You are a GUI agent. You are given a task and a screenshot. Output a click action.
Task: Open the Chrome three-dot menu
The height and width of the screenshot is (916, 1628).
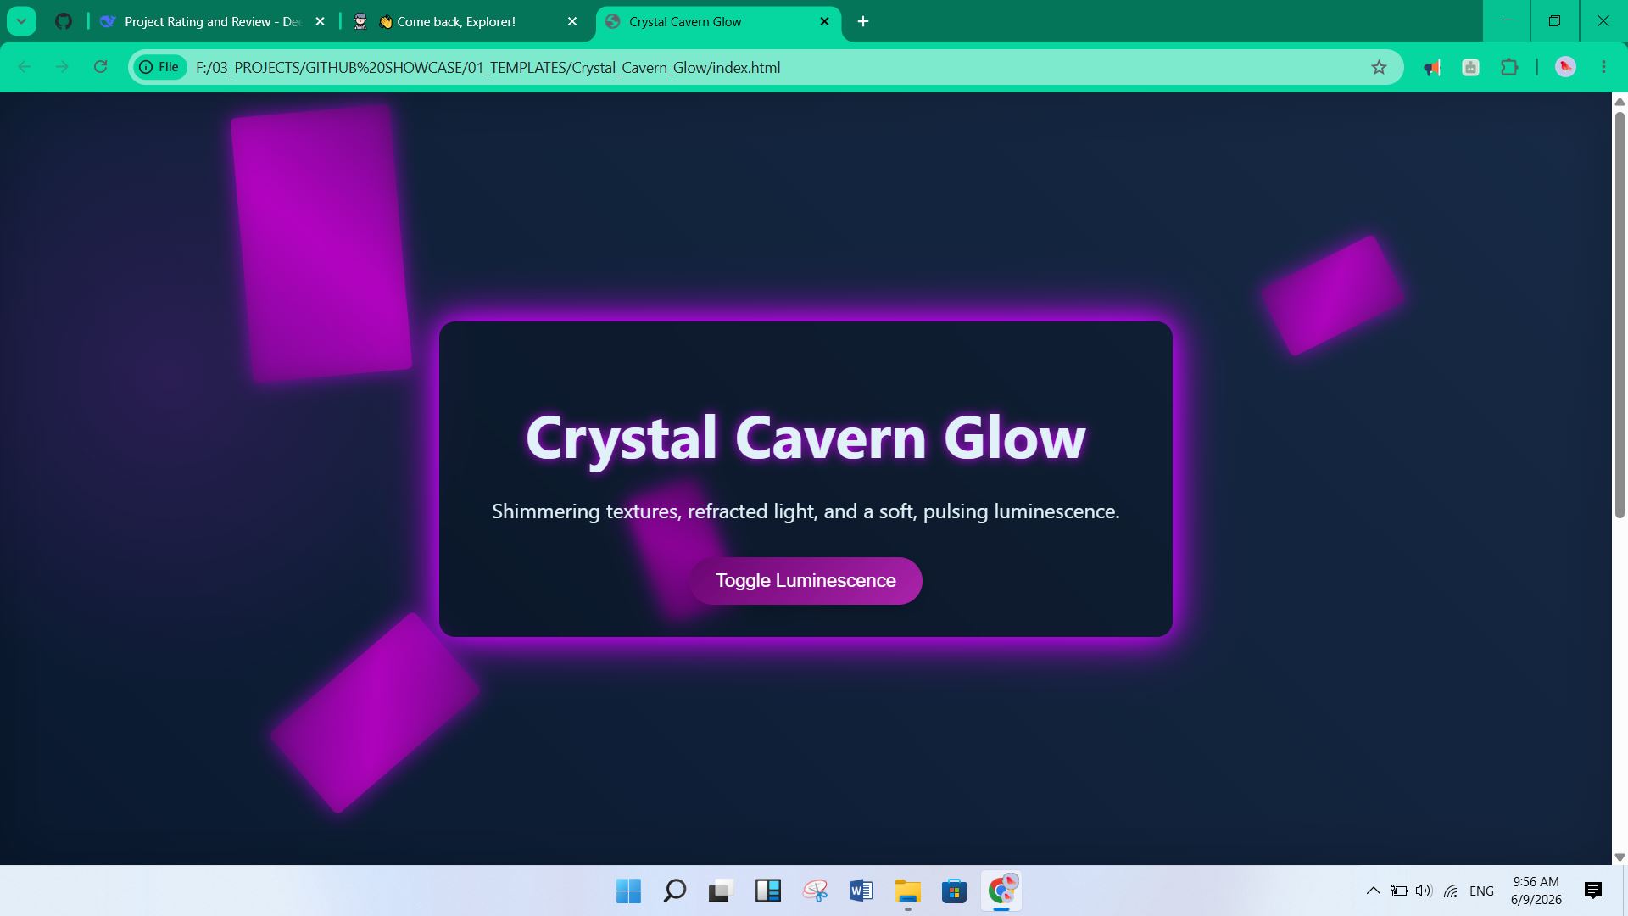[x=1603, y=67]
